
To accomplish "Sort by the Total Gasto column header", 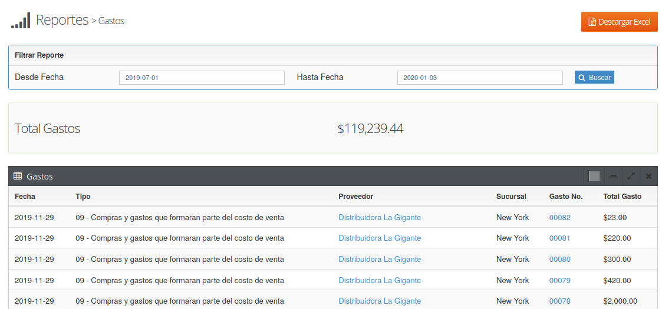I will tap(622, 197).
